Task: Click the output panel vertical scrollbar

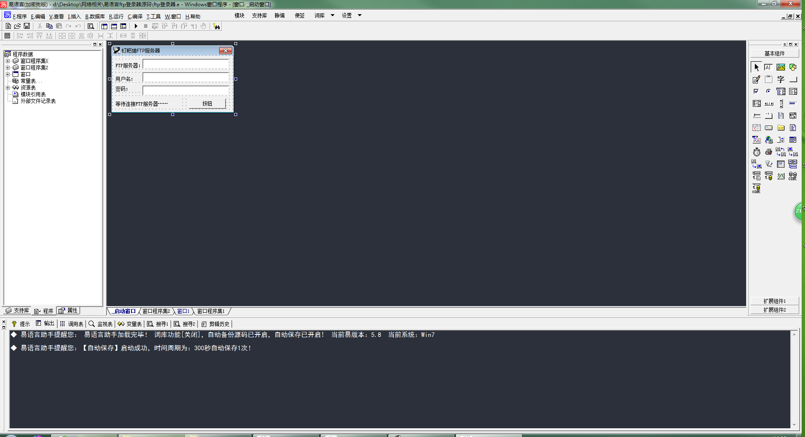Action: (x=794, y=379)
